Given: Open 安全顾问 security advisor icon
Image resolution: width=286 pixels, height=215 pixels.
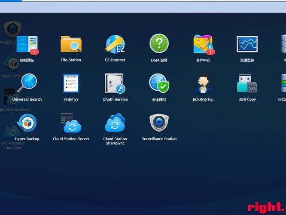Looking at the screenshot, I should tap(159, 83).
